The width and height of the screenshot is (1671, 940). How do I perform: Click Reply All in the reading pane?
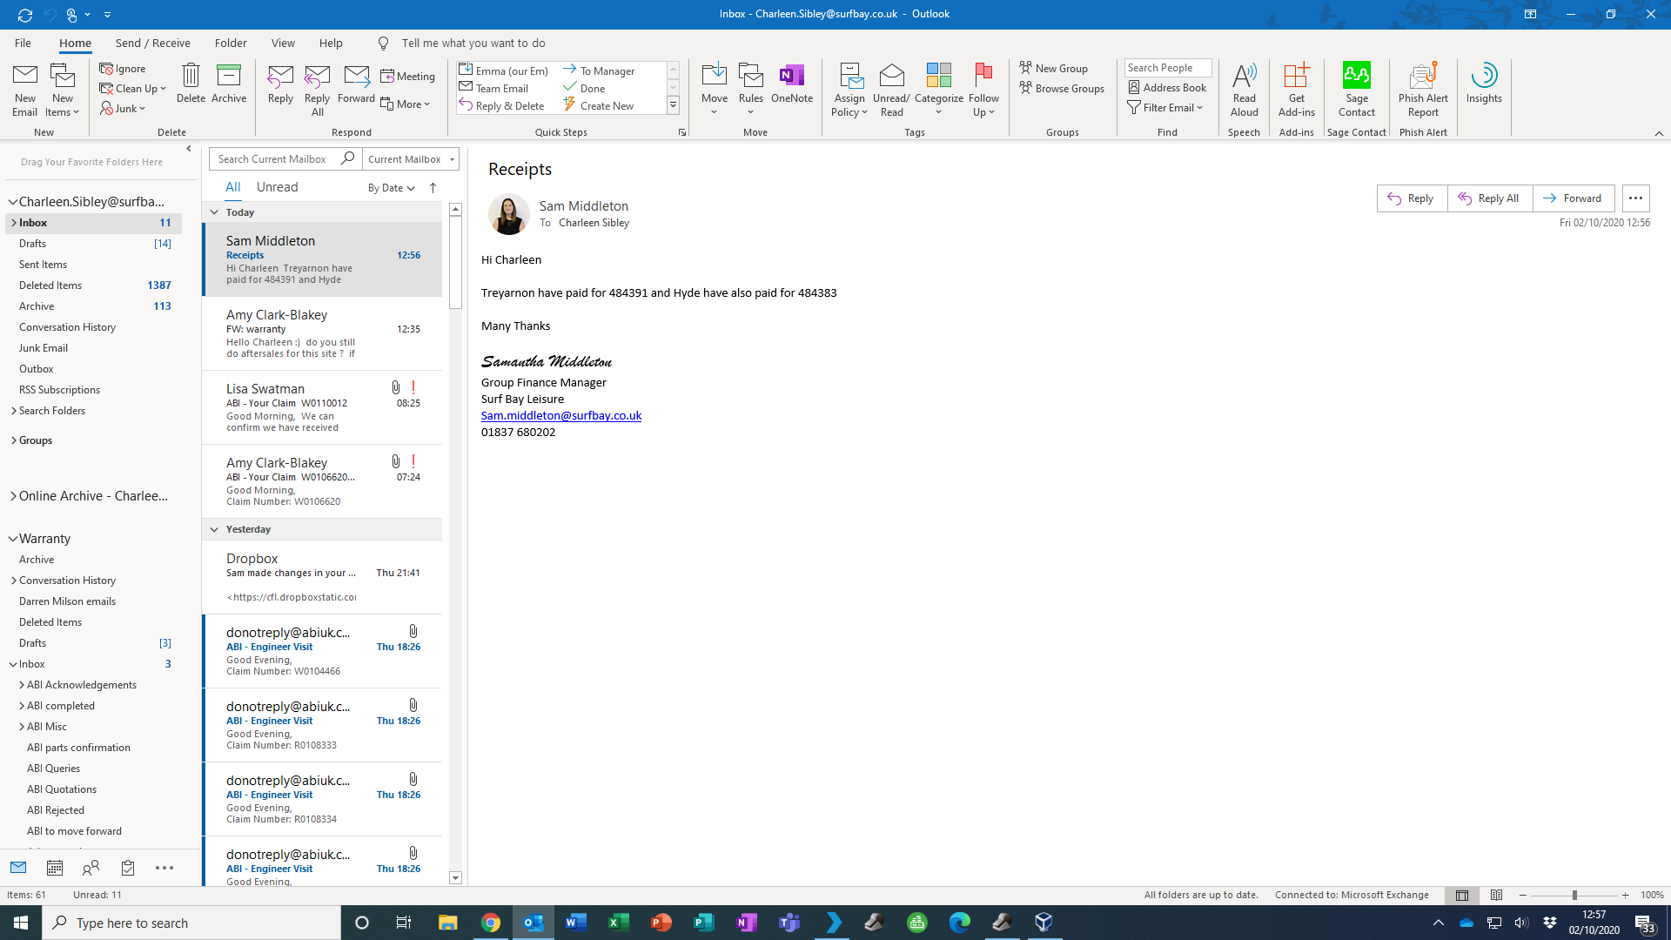pyautogui.click(x=1489, y=198)
